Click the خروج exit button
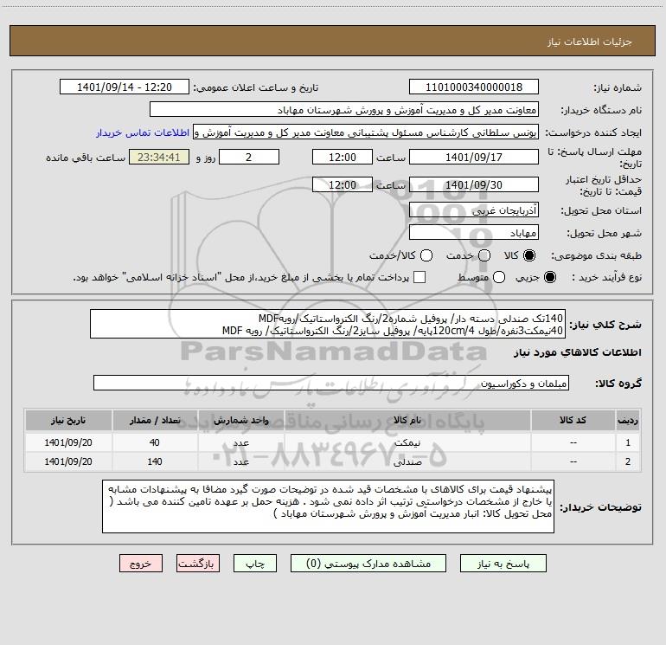The width and height of the screenshot is (666, 645). click(141, 564)
